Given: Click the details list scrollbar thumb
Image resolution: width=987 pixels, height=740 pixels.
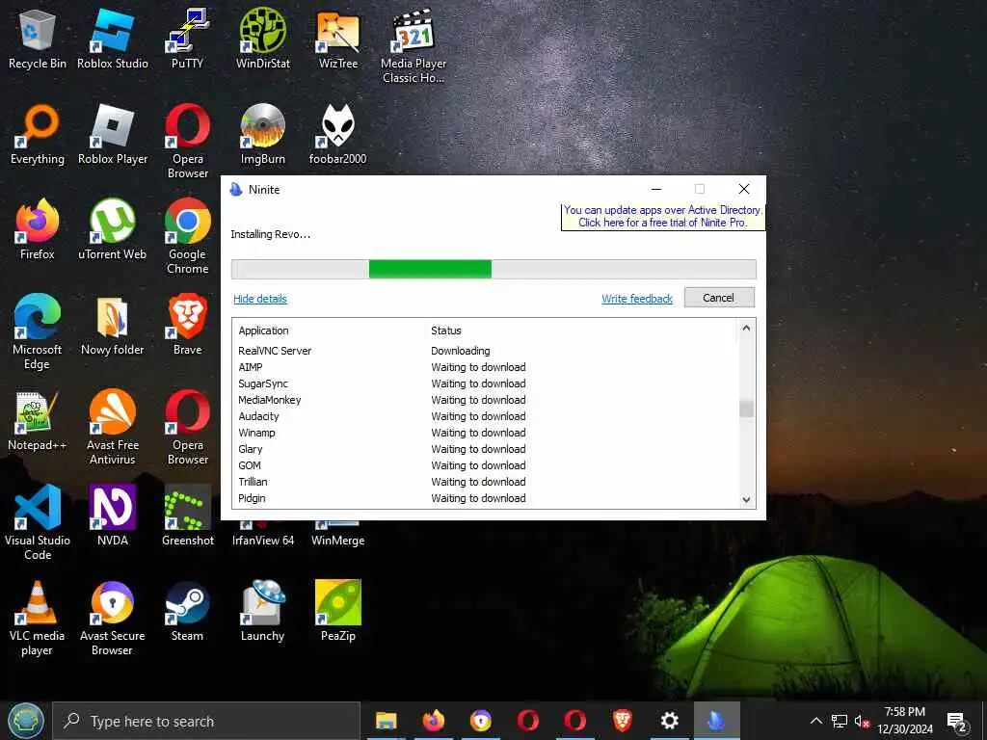Looking at the screenshot, I should [746, 409].
